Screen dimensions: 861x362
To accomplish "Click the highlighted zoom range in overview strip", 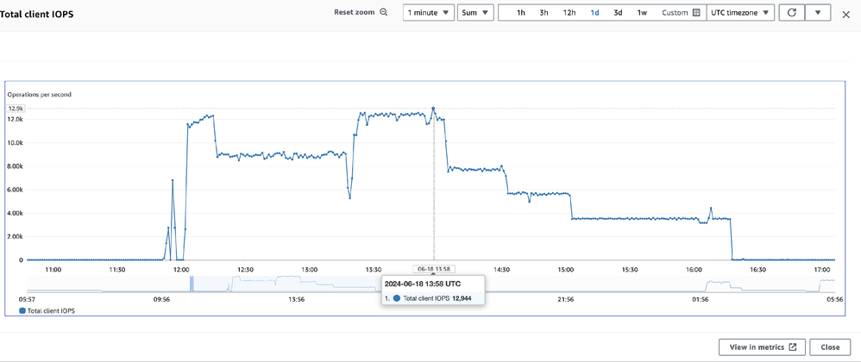I will click(192, 284).
